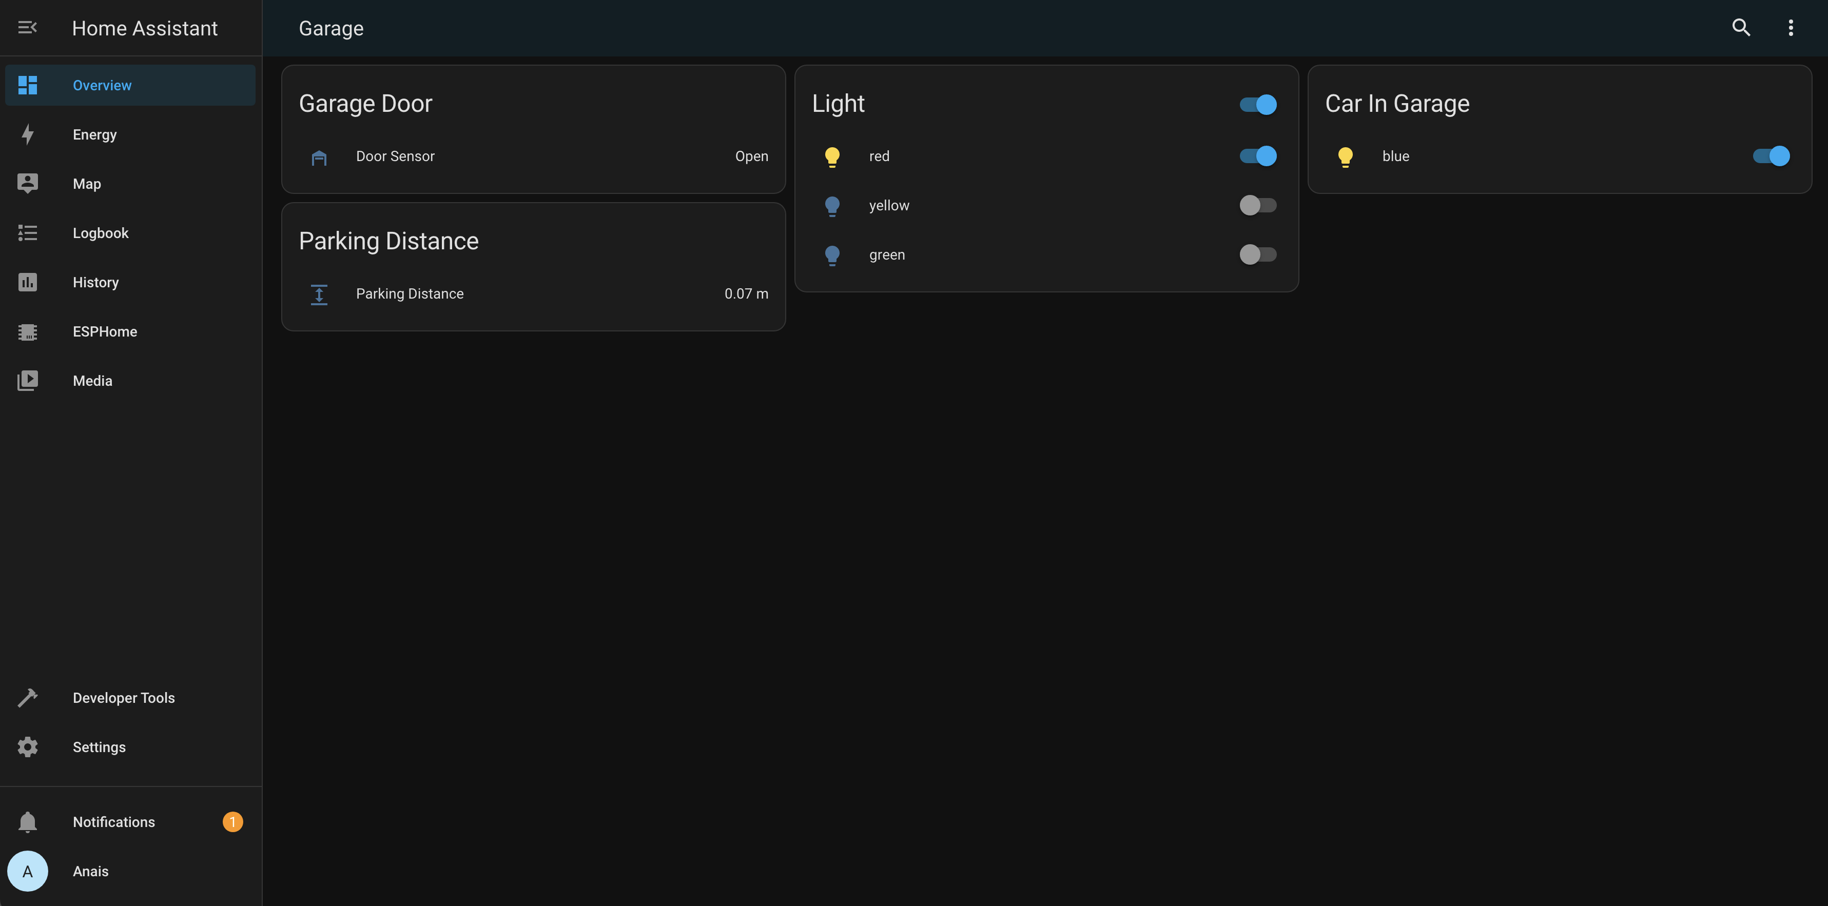Click the blue light bulb icon
This screenshot has width=1828, height=906.
(1345, 157)
